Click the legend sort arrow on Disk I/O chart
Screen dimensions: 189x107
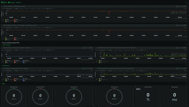(3, 20)
